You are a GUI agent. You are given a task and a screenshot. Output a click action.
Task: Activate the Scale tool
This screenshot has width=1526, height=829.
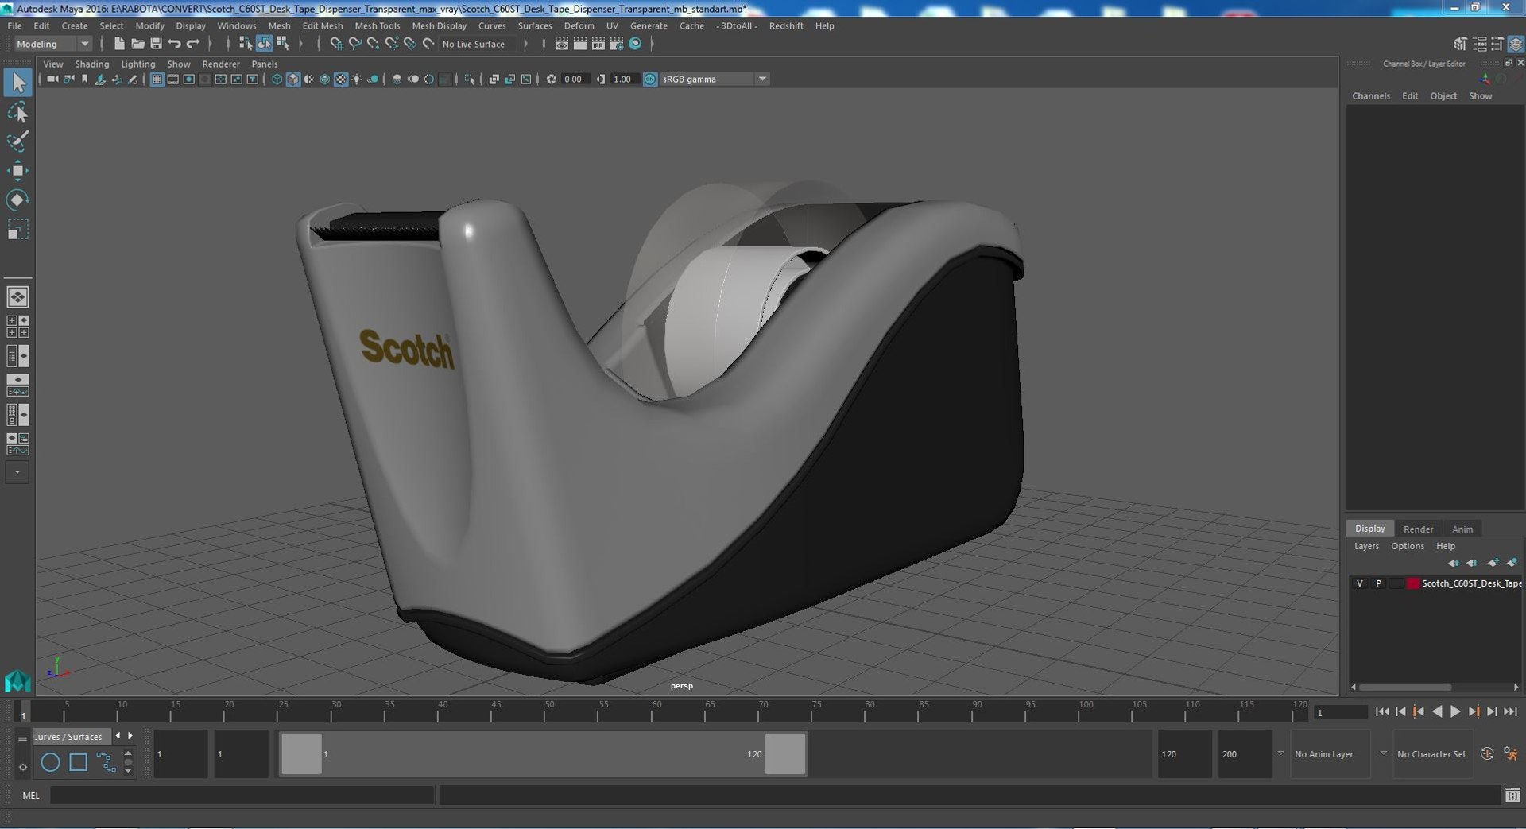17,230
